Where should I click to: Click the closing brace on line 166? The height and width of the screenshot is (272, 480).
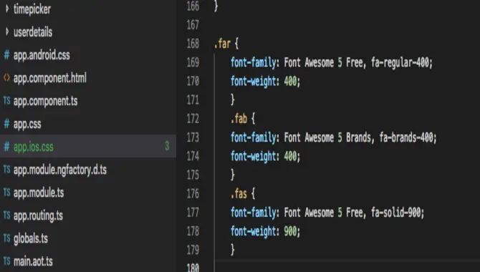(216, 6)
